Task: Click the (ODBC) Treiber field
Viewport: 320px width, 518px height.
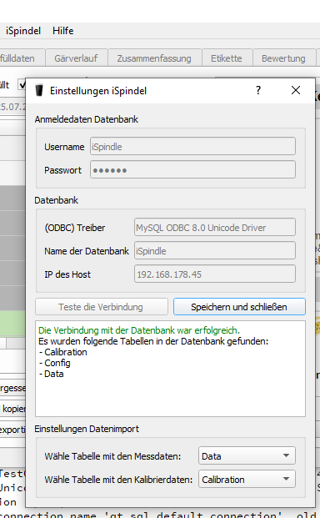Action: pos(215,227)
